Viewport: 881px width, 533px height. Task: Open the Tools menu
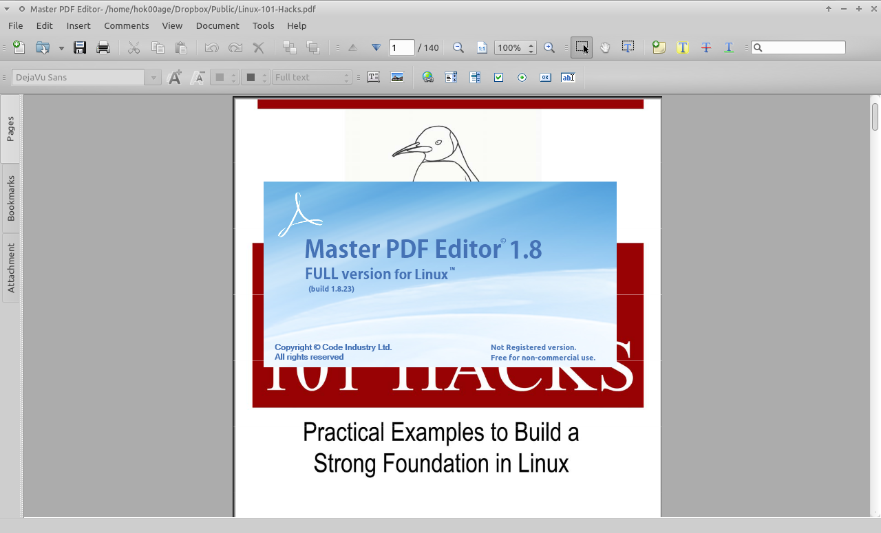[x=263, y=25]
